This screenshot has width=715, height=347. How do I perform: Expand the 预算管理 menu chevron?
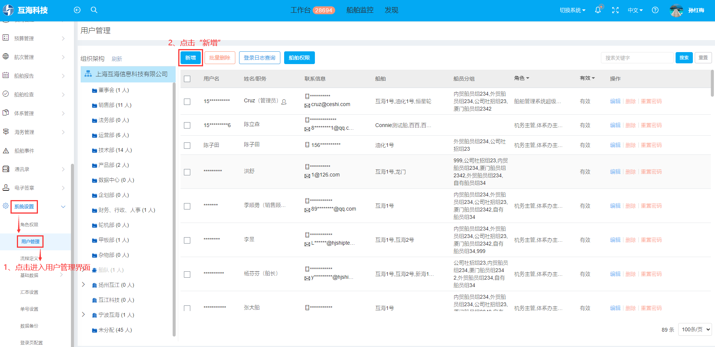tap(63, 38)
